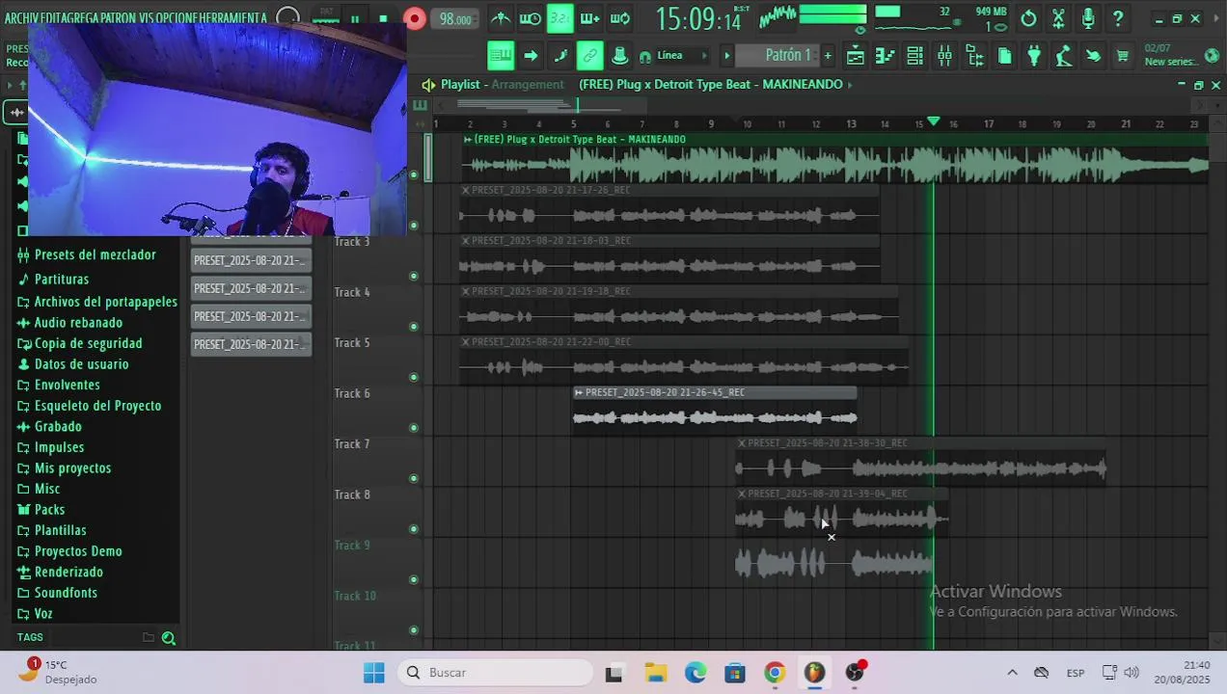Open the PATRON menu
Viewport: 1227px width, 694px height.
point(117,18)
